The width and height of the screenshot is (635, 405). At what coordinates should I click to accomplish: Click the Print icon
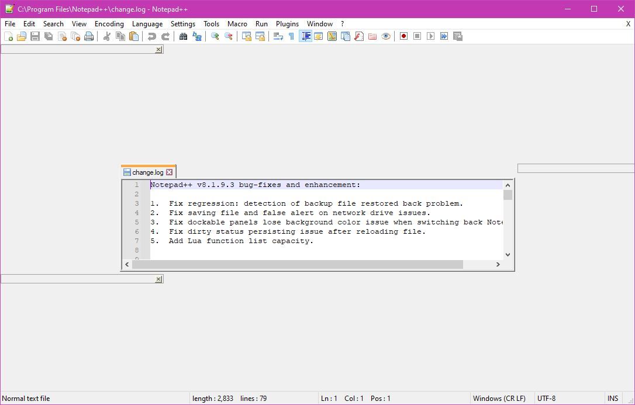point(89,36)
